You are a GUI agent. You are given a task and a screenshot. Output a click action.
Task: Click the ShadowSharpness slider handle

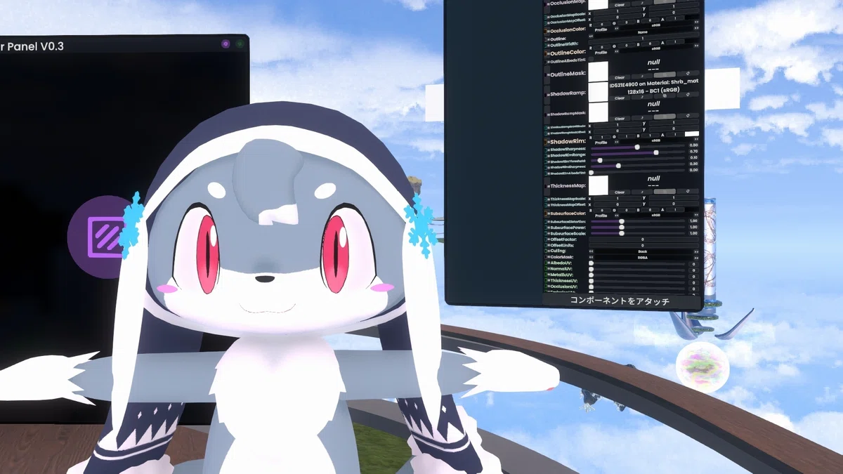(636, 147)
